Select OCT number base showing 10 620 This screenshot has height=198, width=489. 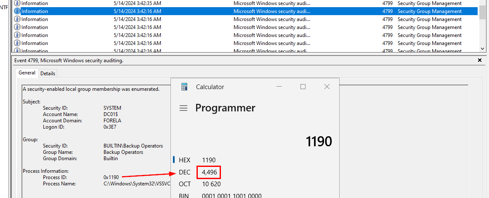199,184
